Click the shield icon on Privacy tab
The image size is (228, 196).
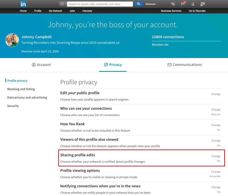click(x=106, y=65)
